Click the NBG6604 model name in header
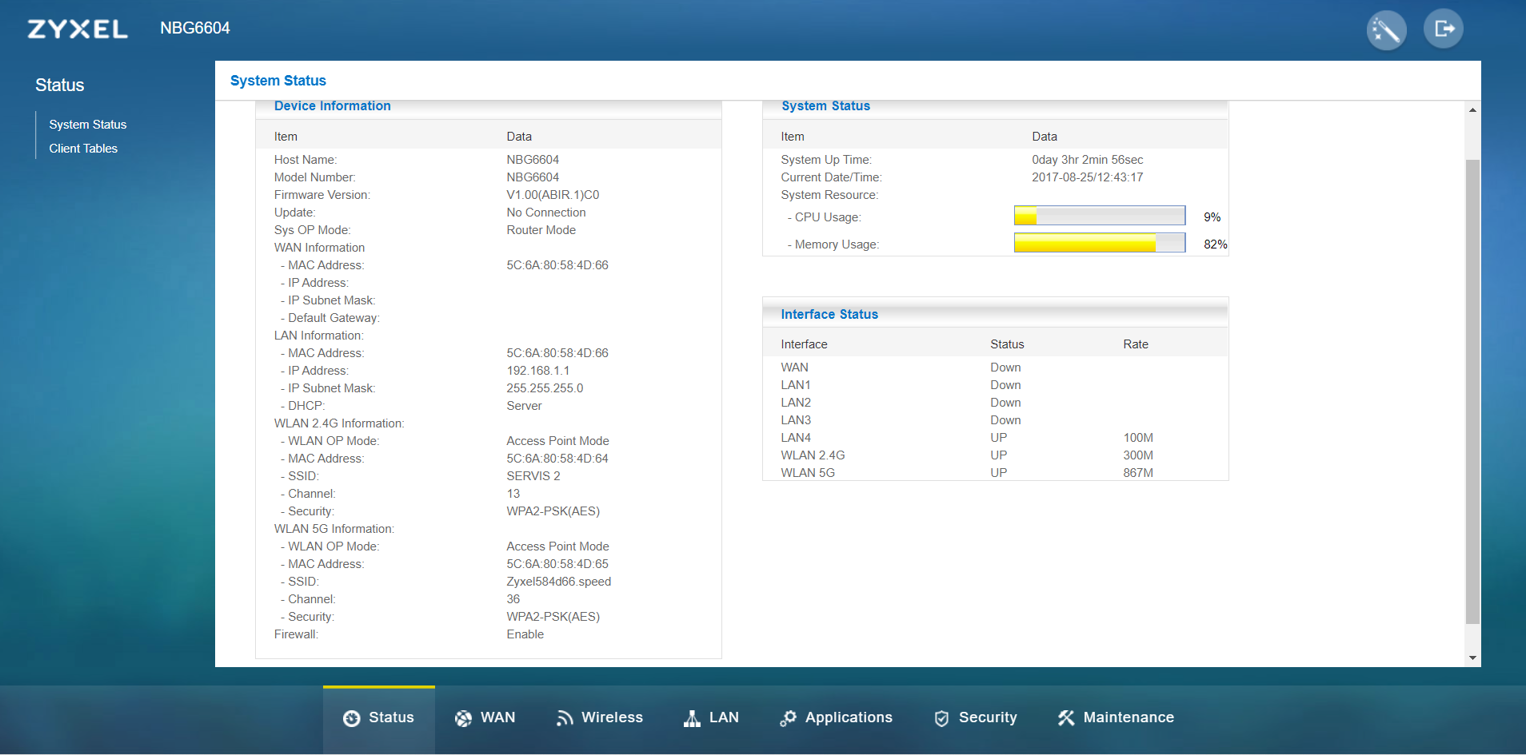Viewport: 1526px width, 755px height. click(x=195, y=28)
